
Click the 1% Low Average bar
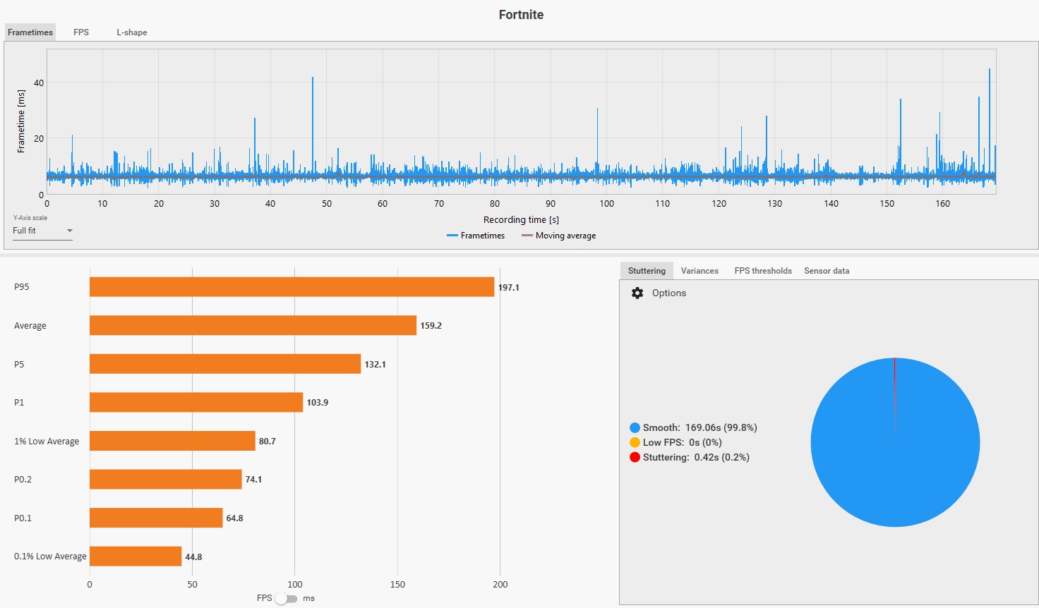coord(172,441)
